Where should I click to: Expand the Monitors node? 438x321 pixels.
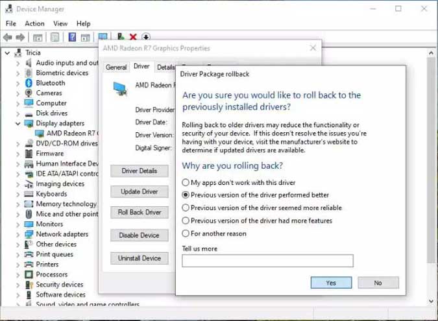(x=18, y=224)
